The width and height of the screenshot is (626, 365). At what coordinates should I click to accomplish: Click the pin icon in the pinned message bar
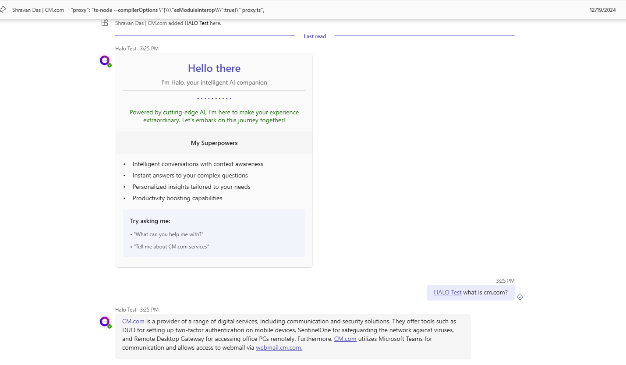coord(3,10)
